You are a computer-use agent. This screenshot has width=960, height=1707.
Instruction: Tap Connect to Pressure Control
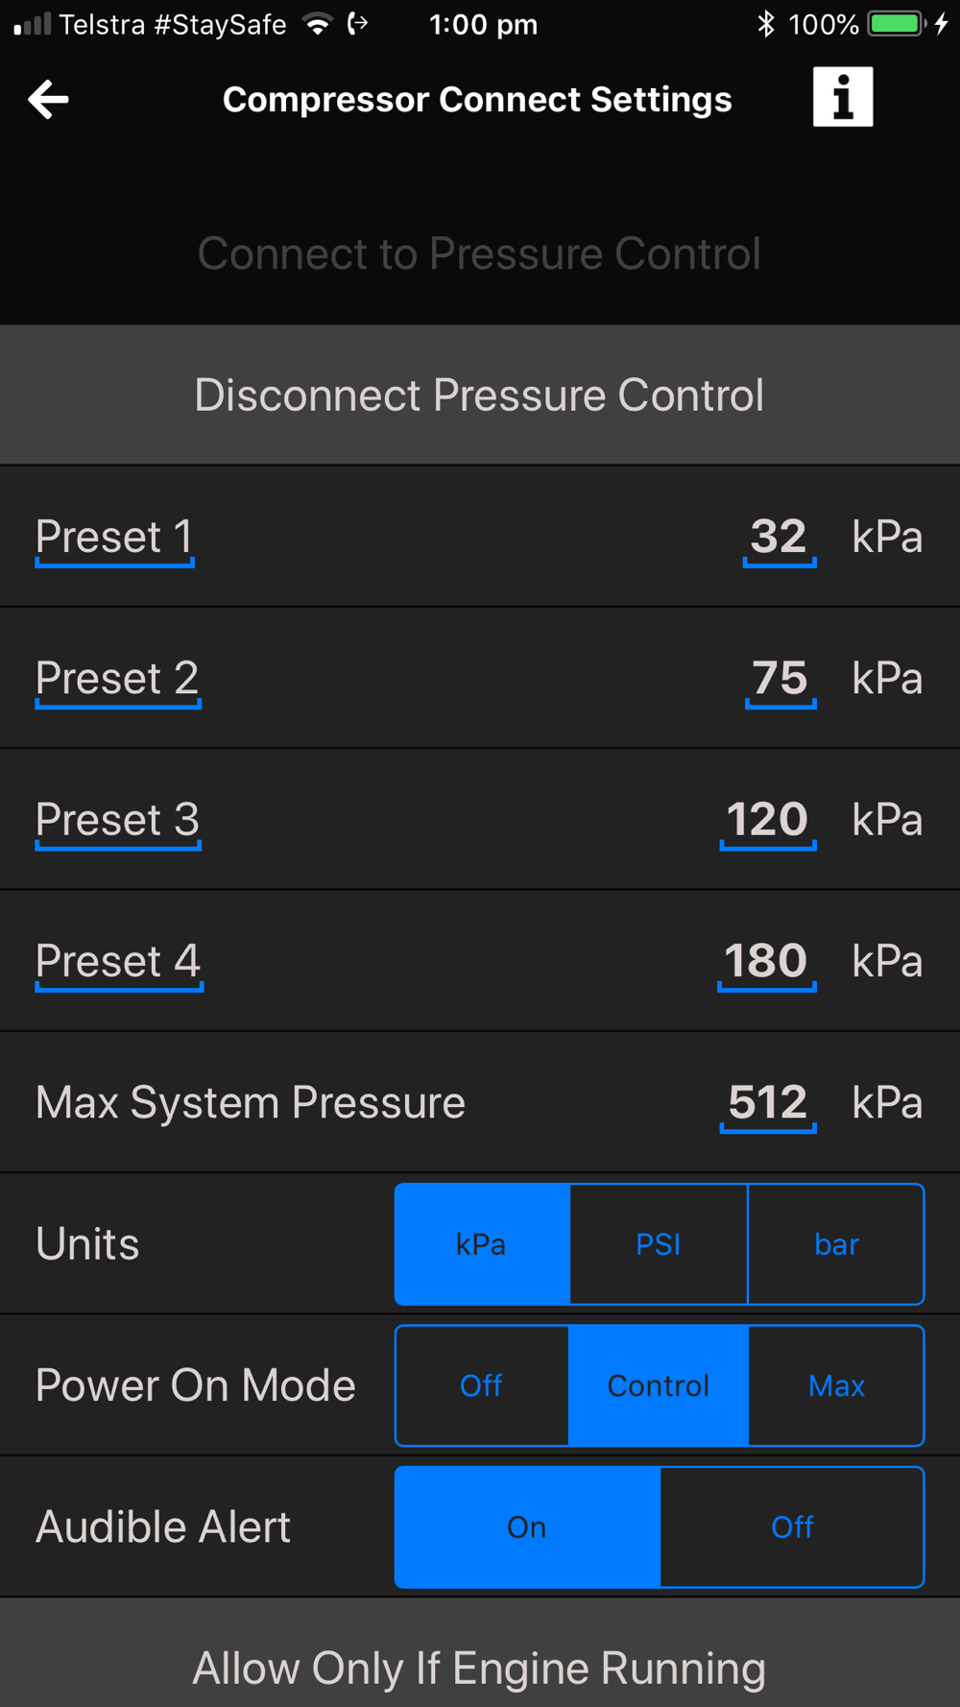pos(480,253)
